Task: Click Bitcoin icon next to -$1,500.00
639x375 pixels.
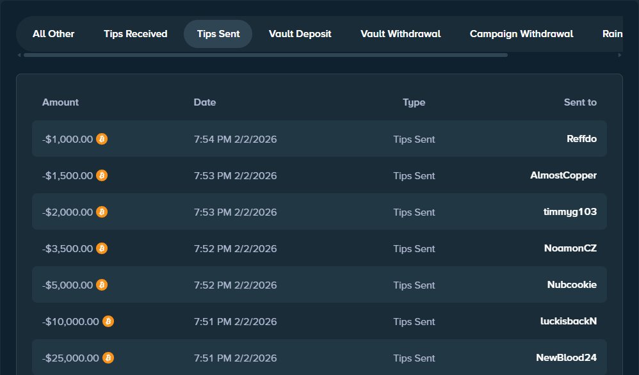Action: point(102,175)
